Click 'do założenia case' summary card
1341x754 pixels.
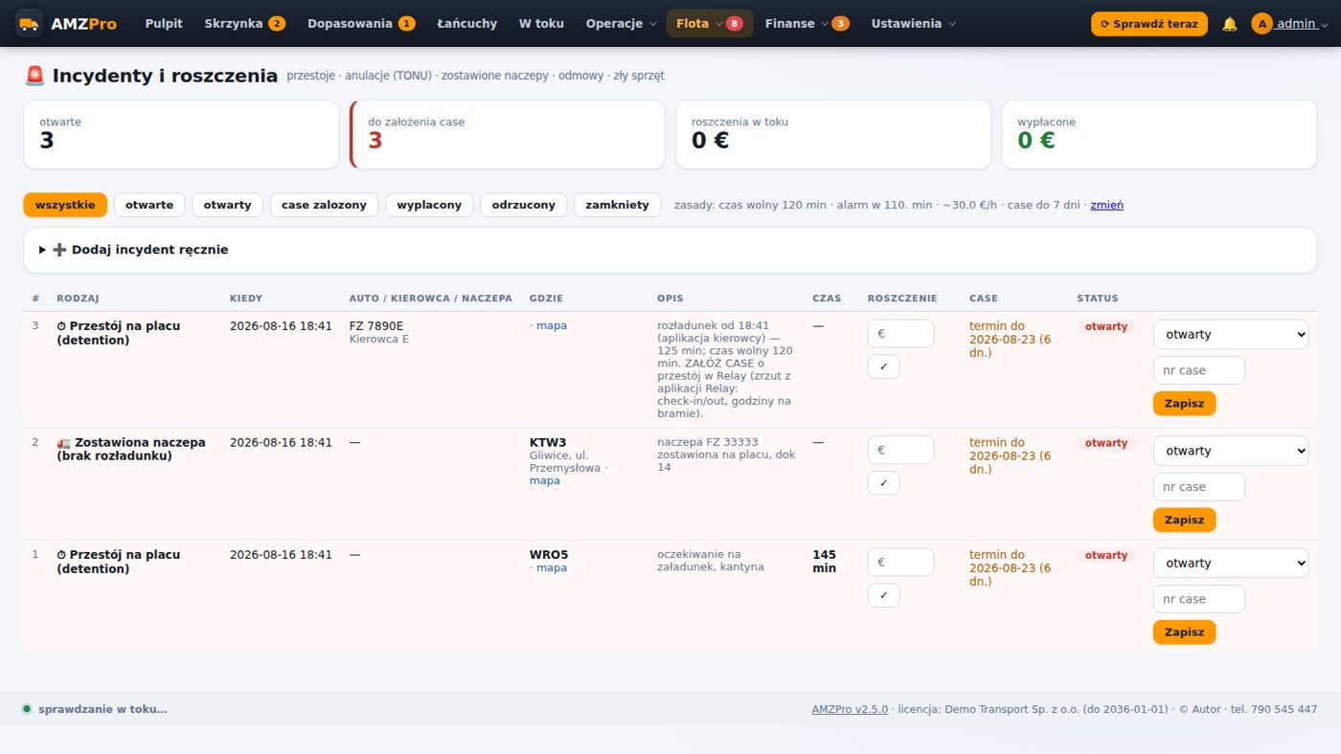point(508,135)
